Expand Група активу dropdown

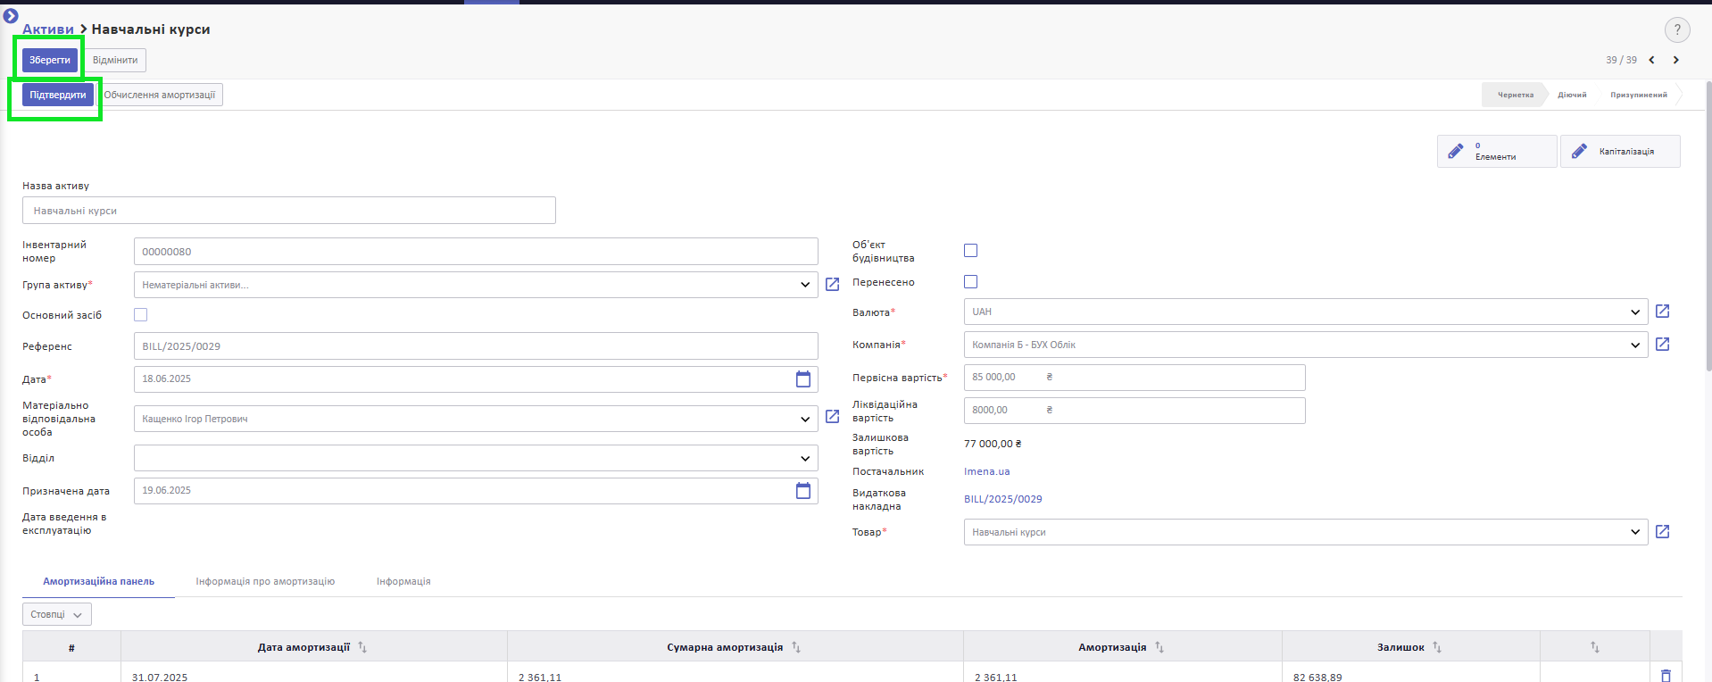click(x=805, y=285)
